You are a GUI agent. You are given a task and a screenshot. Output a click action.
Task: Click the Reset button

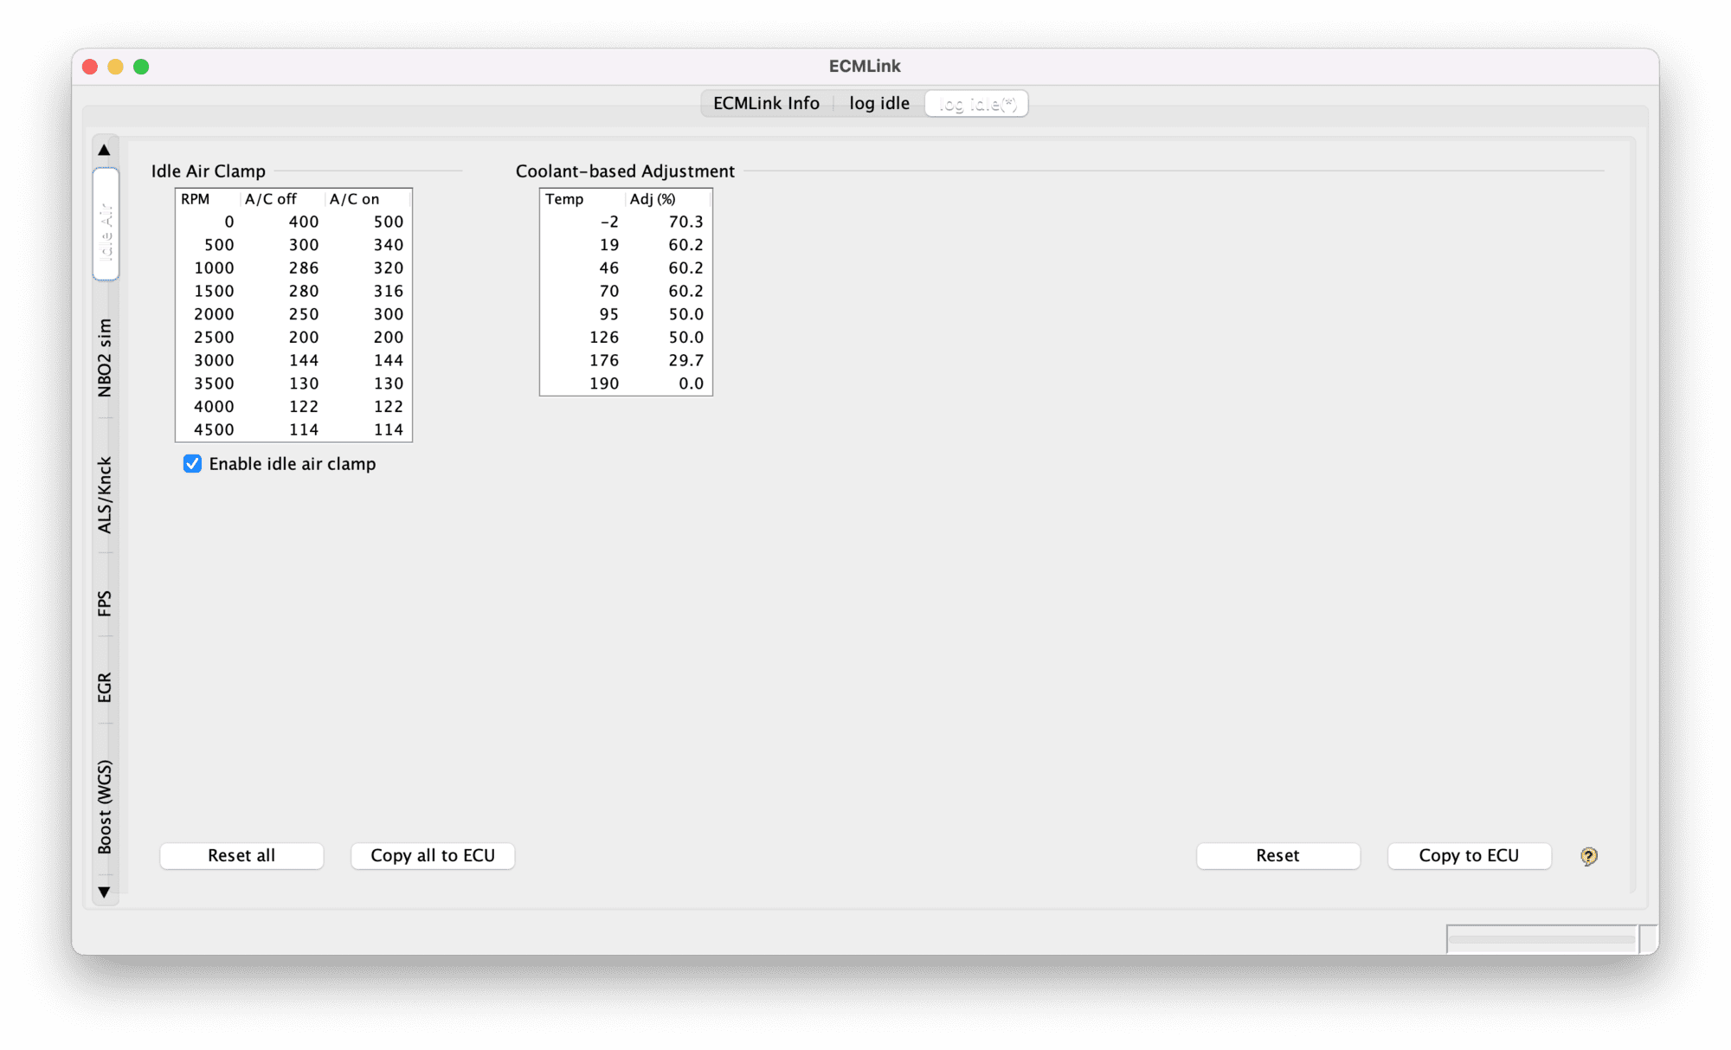pos(1277,855)
